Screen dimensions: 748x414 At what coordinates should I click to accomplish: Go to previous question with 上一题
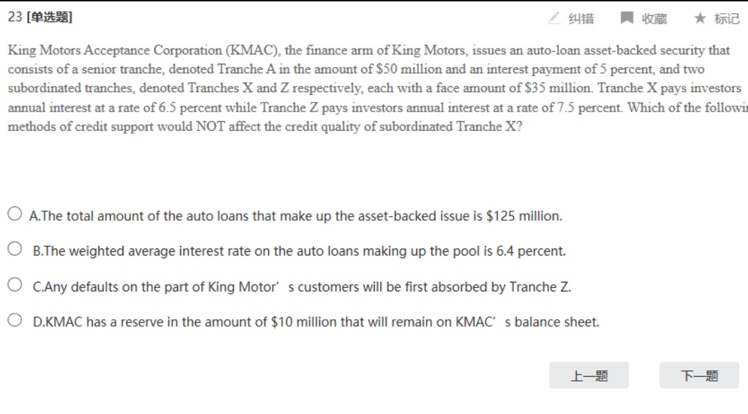point(589,375)
